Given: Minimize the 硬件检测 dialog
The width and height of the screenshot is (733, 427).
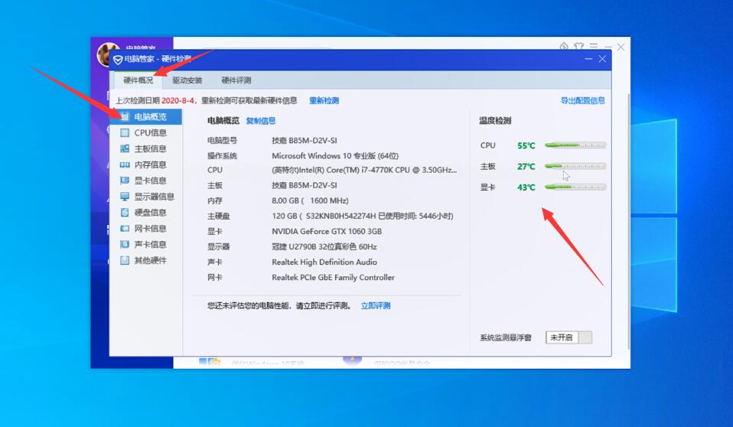Looking at the screenshot, I should 588,59.
